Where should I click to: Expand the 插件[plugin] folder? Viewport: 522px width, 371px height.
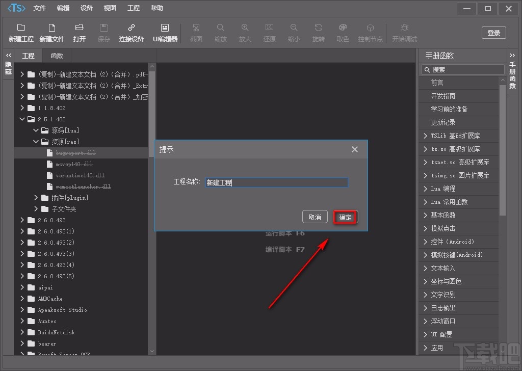36,198
